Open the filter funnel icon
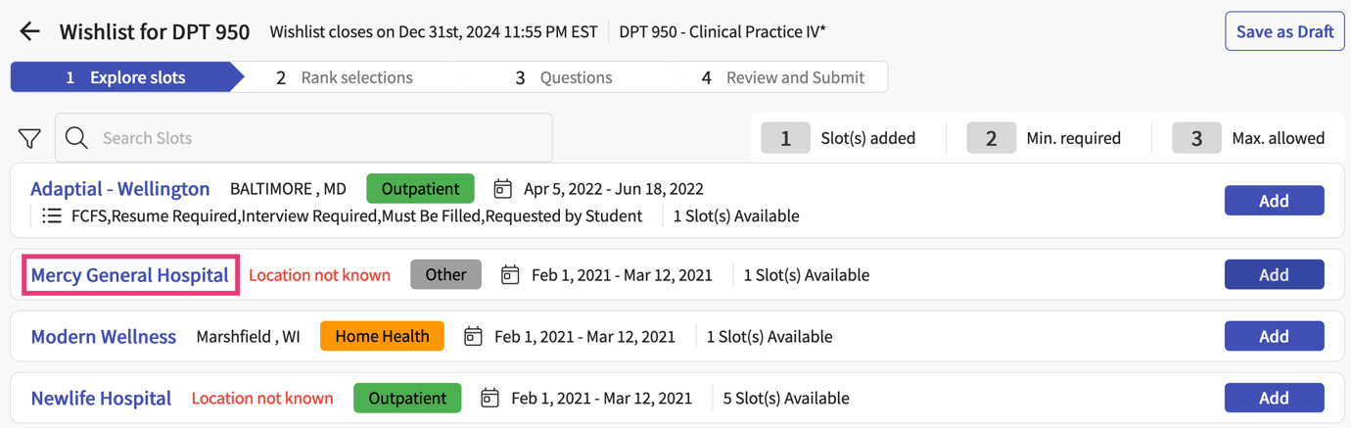 click(x=29, y=139)
